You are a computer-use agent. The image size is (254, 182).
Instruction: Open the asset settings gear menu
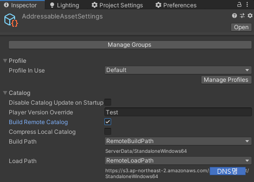[x=250, y=16]
